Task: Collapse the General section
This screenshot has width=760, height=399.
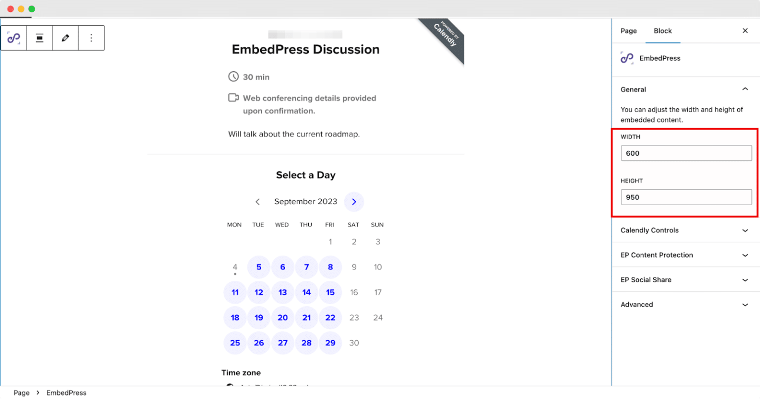Action: 745,89
